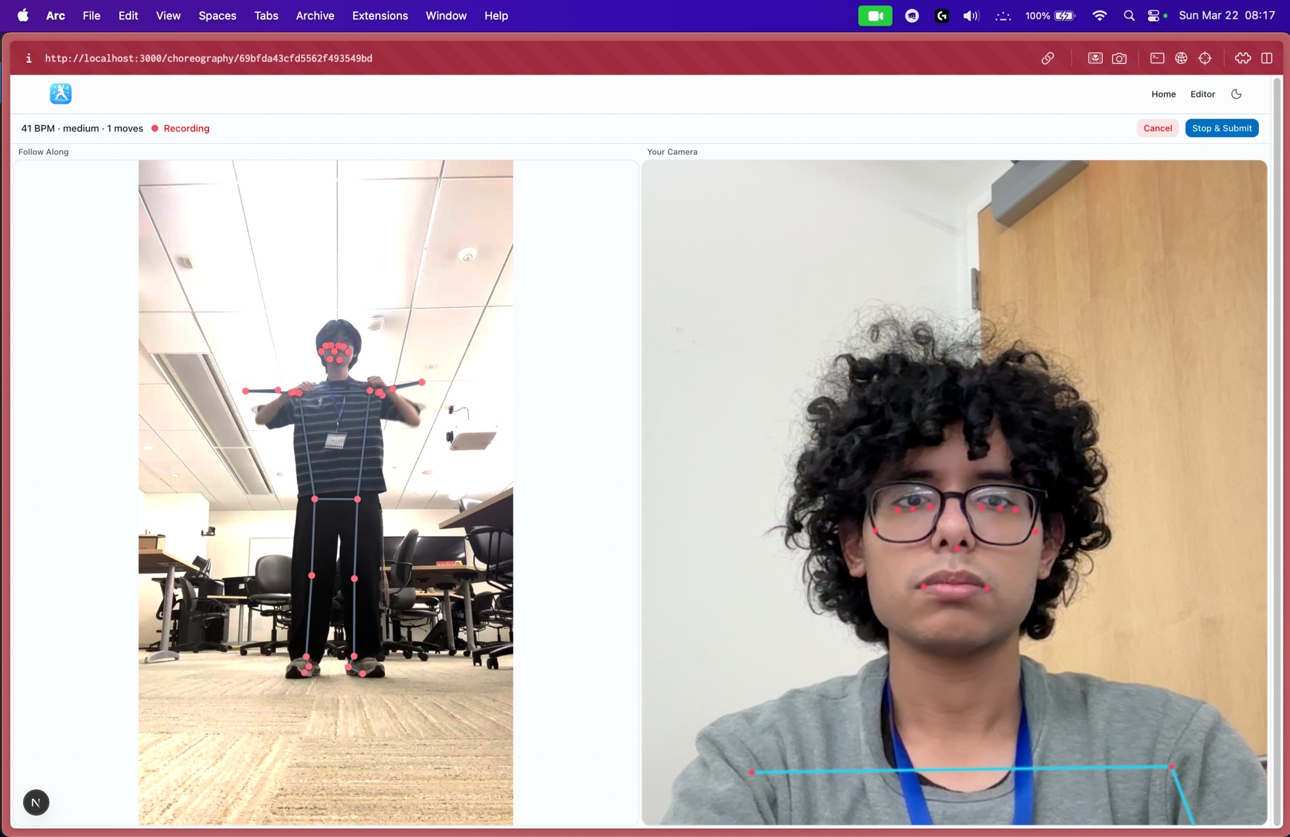Toggle dark mode with moon icon

[x=1236, y=94]
